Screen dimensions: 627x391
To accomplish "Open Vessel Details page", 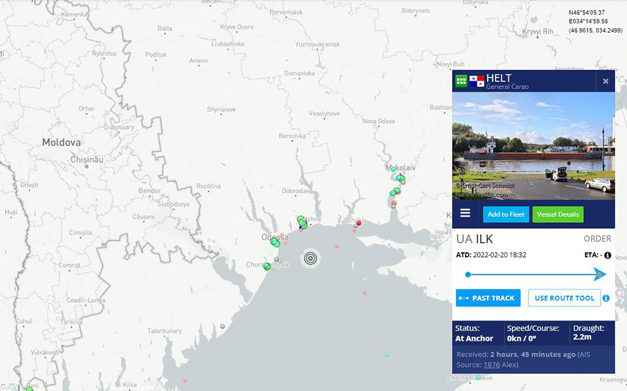I will point(557,214).
